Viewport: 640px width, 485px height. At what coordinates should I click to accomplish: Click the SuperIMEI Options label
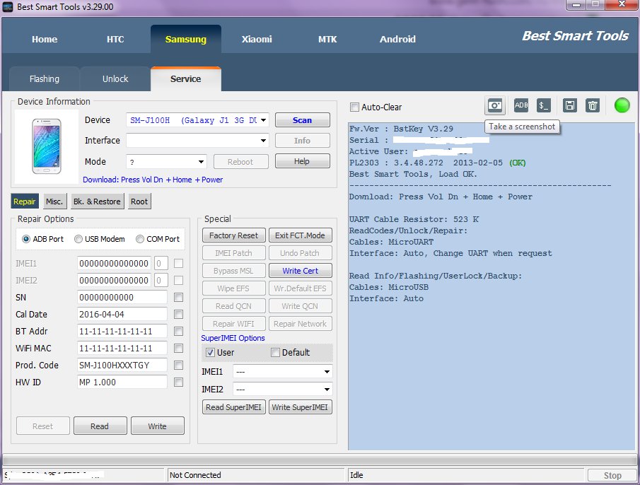click(x=233, y=338)
